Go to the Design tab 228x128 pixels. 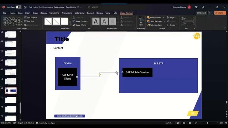[x=43, y=13]
